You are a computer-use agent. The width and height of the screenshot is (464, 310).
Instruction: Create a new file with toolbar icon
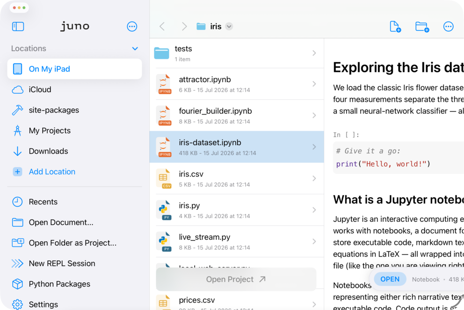click(x=395, y=26)
